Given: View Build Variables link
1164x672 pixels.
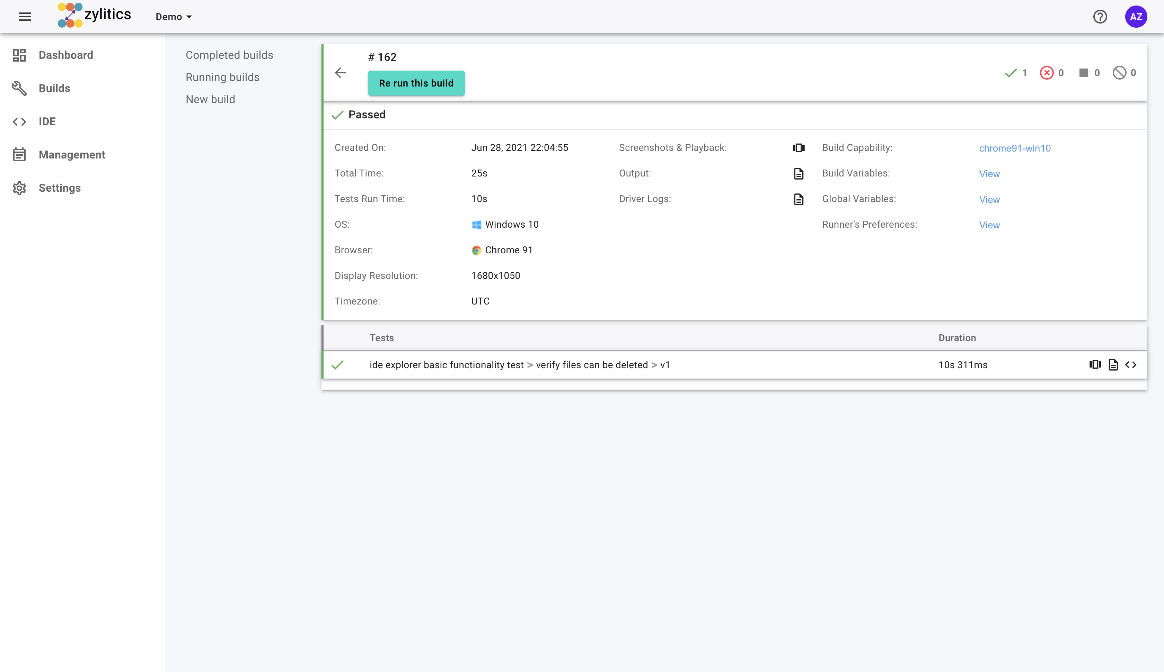Looking at the screenshot, I should pos(989,174).
